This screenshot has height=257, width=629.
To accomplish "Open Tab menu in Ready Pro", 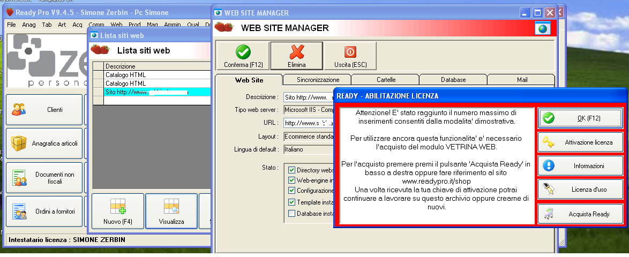I will pos(47,25).
